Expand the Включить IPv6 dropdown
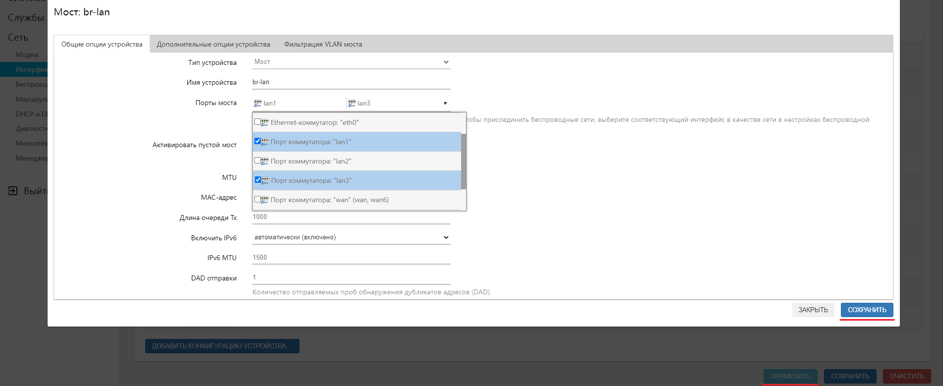The height and width of the screenshot is (386, 943). tap(351, 237)
